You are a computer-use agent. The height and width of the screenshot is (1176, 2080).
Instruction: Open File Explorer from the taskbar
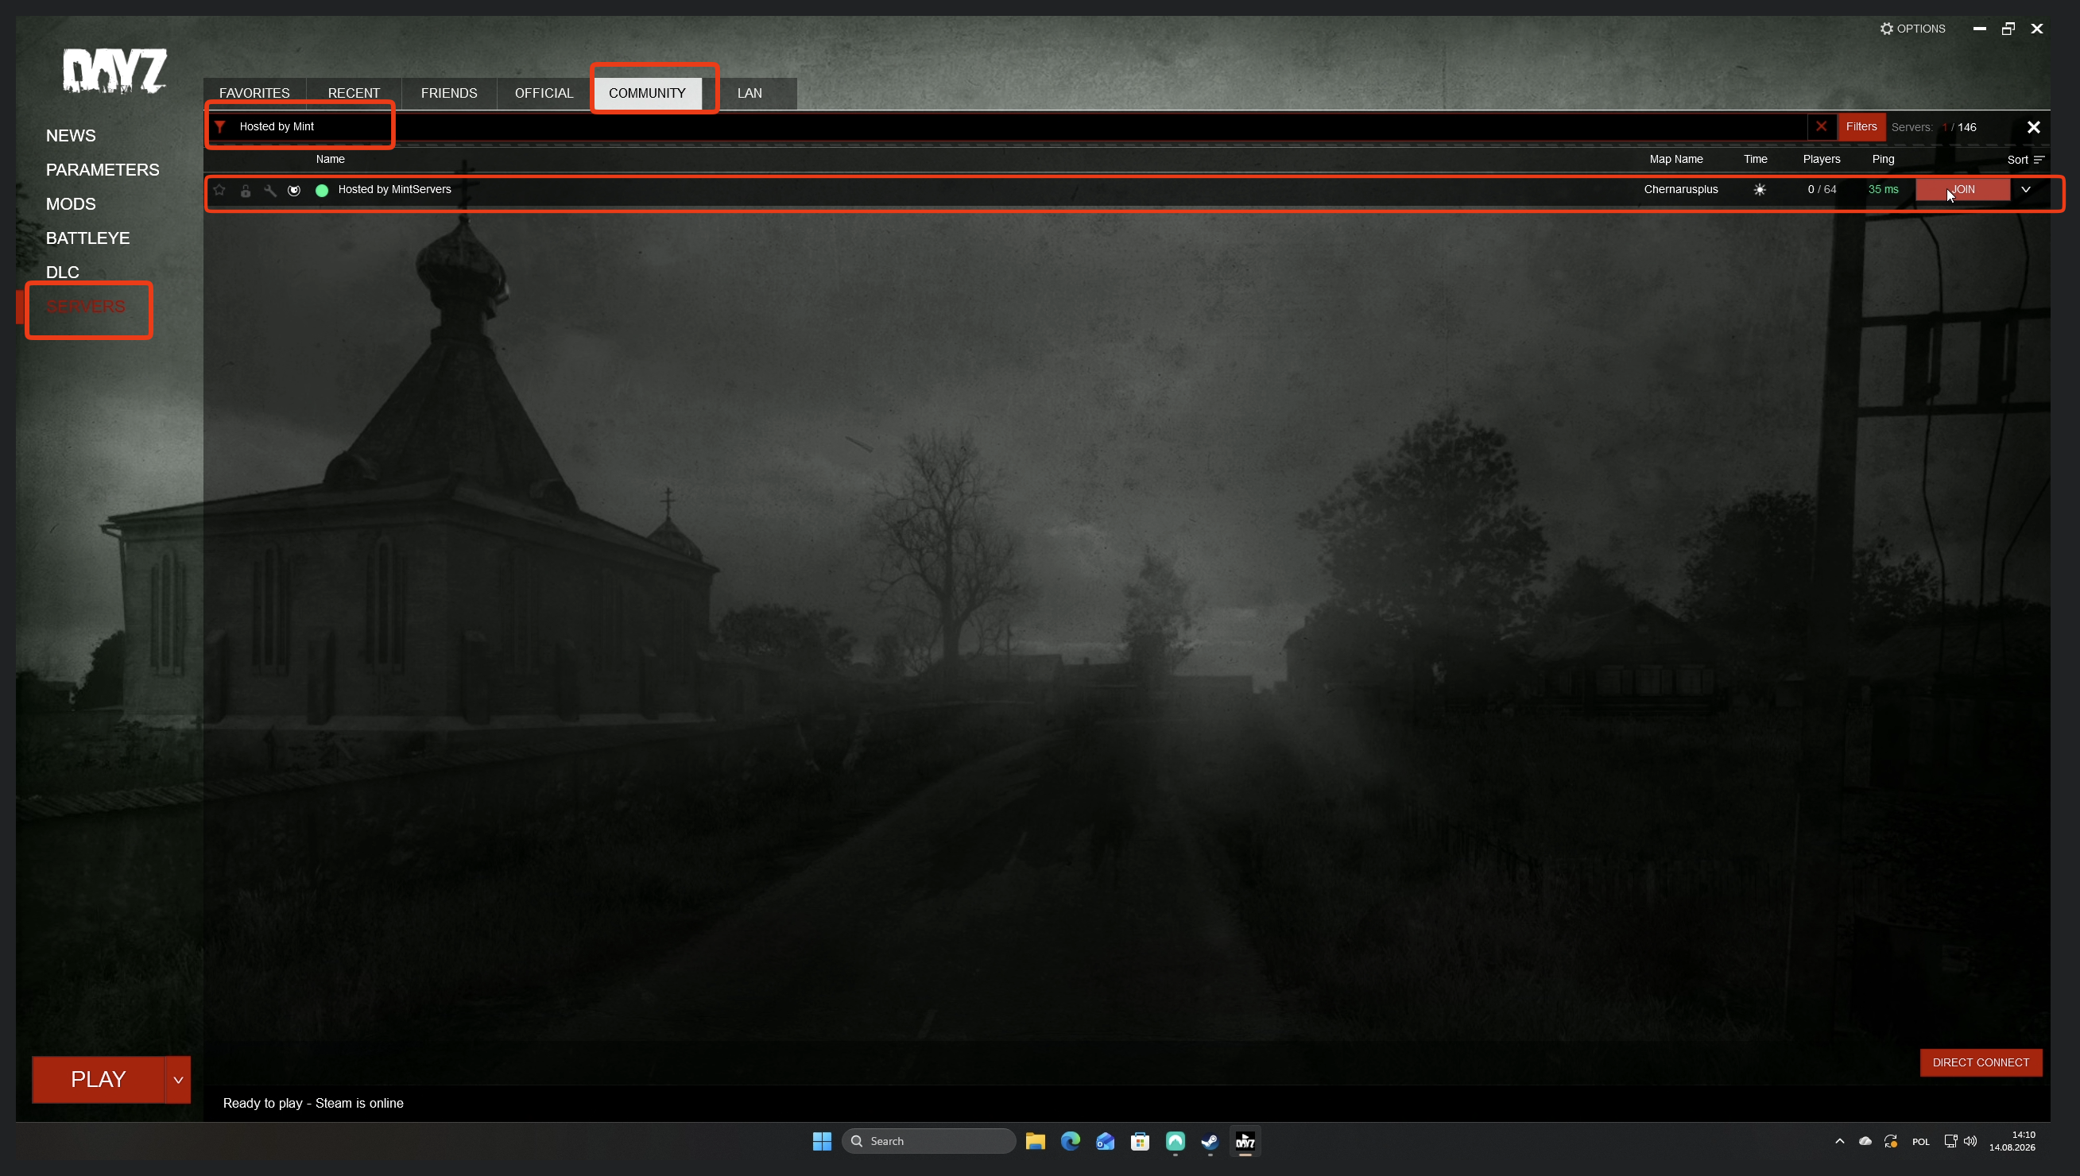click(x=1036, y=1141)
